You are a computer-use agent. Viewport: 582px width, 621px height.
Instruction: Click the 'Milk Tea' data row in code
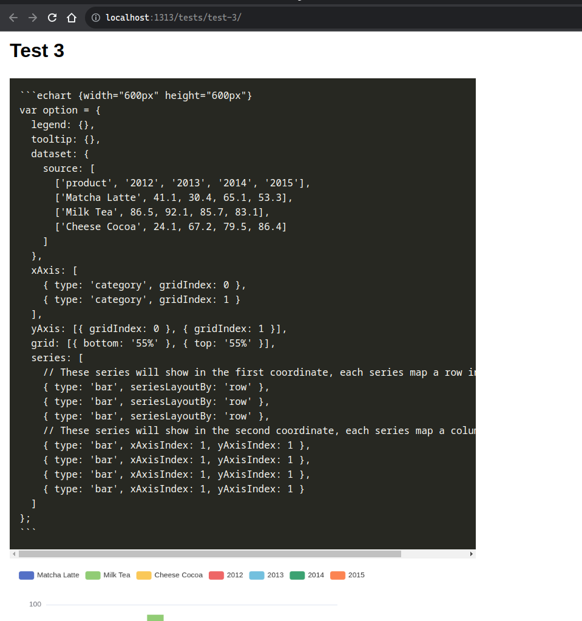[162, 212]
